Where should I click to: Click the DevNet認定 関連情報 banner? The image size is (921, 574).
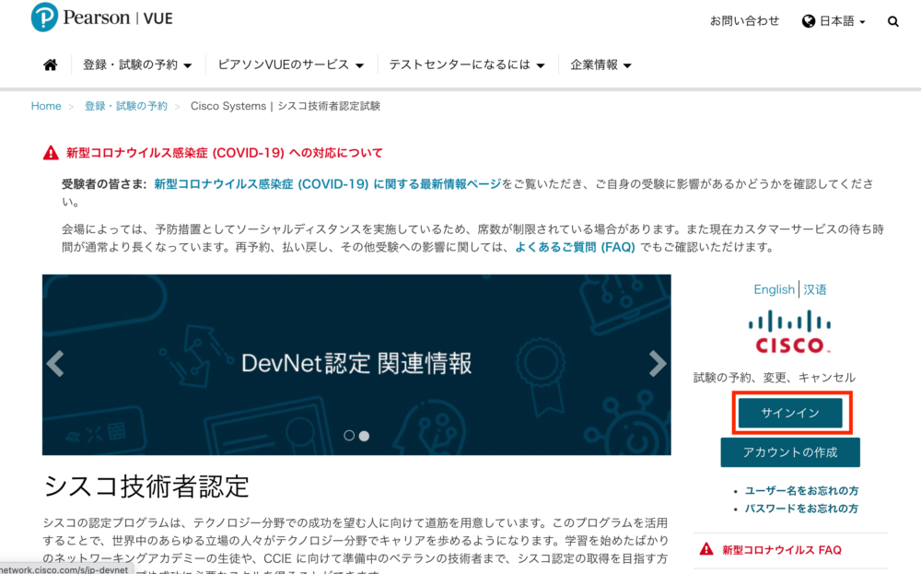click(356, 364)
